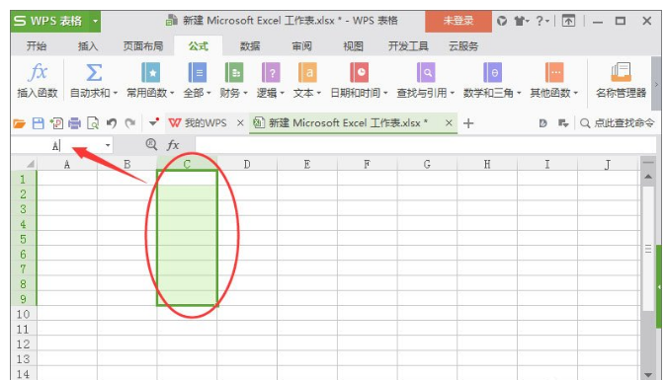Open Math and Trig (数学和三角) functions

click(492, 80)
